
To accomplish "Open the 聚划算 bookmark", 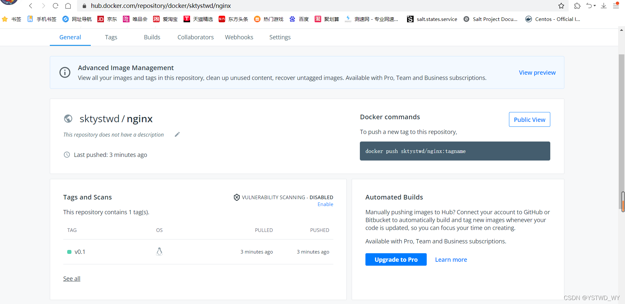I will point(327,19).
